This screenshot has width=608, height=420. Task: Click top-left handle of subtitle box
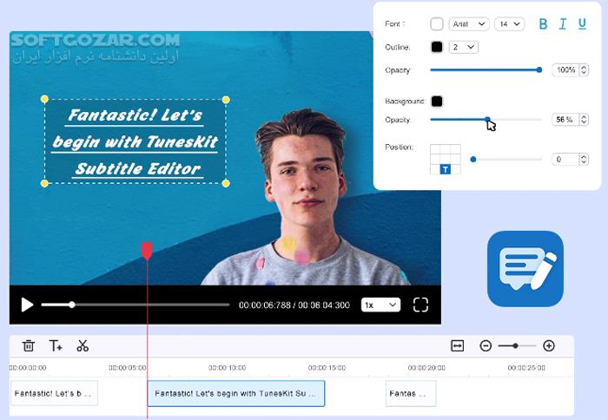tap(44, 99)
